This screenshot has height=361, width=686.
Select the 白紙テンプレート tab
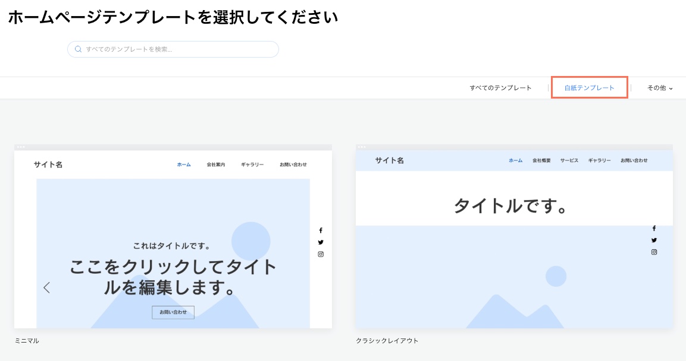tap(590, 87)
